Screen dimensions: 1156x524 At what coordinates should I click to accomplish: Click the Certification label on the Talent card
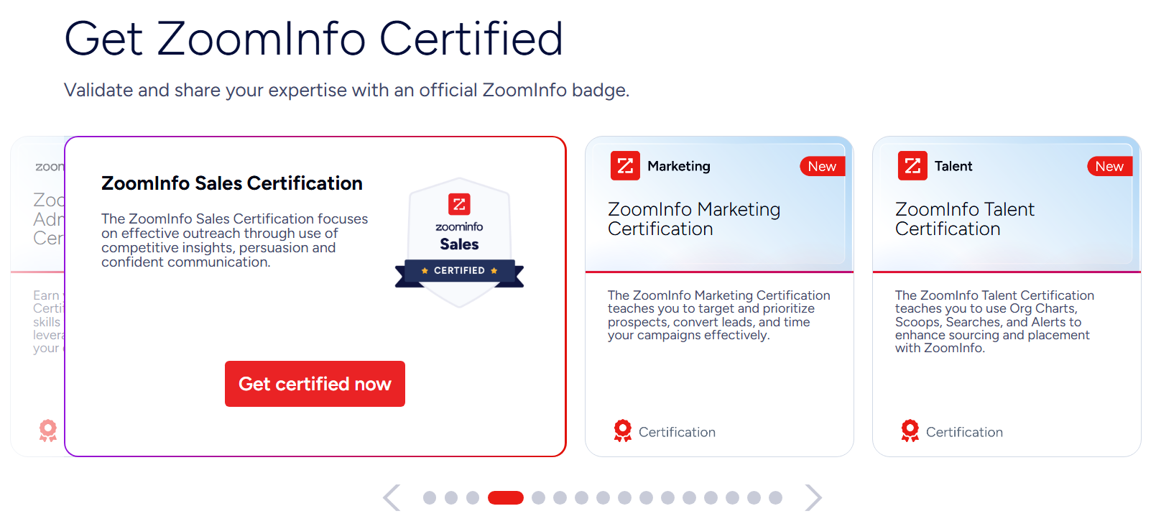click(964, 432)
